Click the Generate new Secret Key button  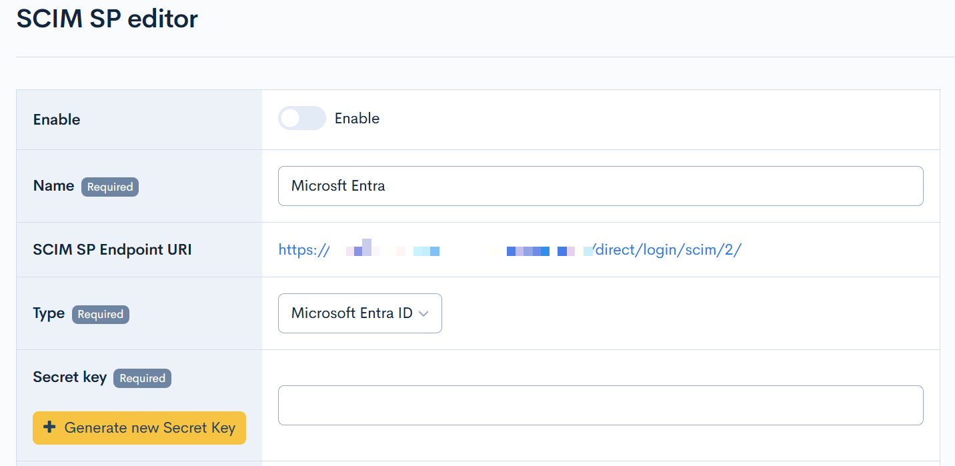coord(139,428)
